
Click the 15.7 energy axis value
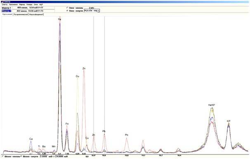[x=161, y=155]
